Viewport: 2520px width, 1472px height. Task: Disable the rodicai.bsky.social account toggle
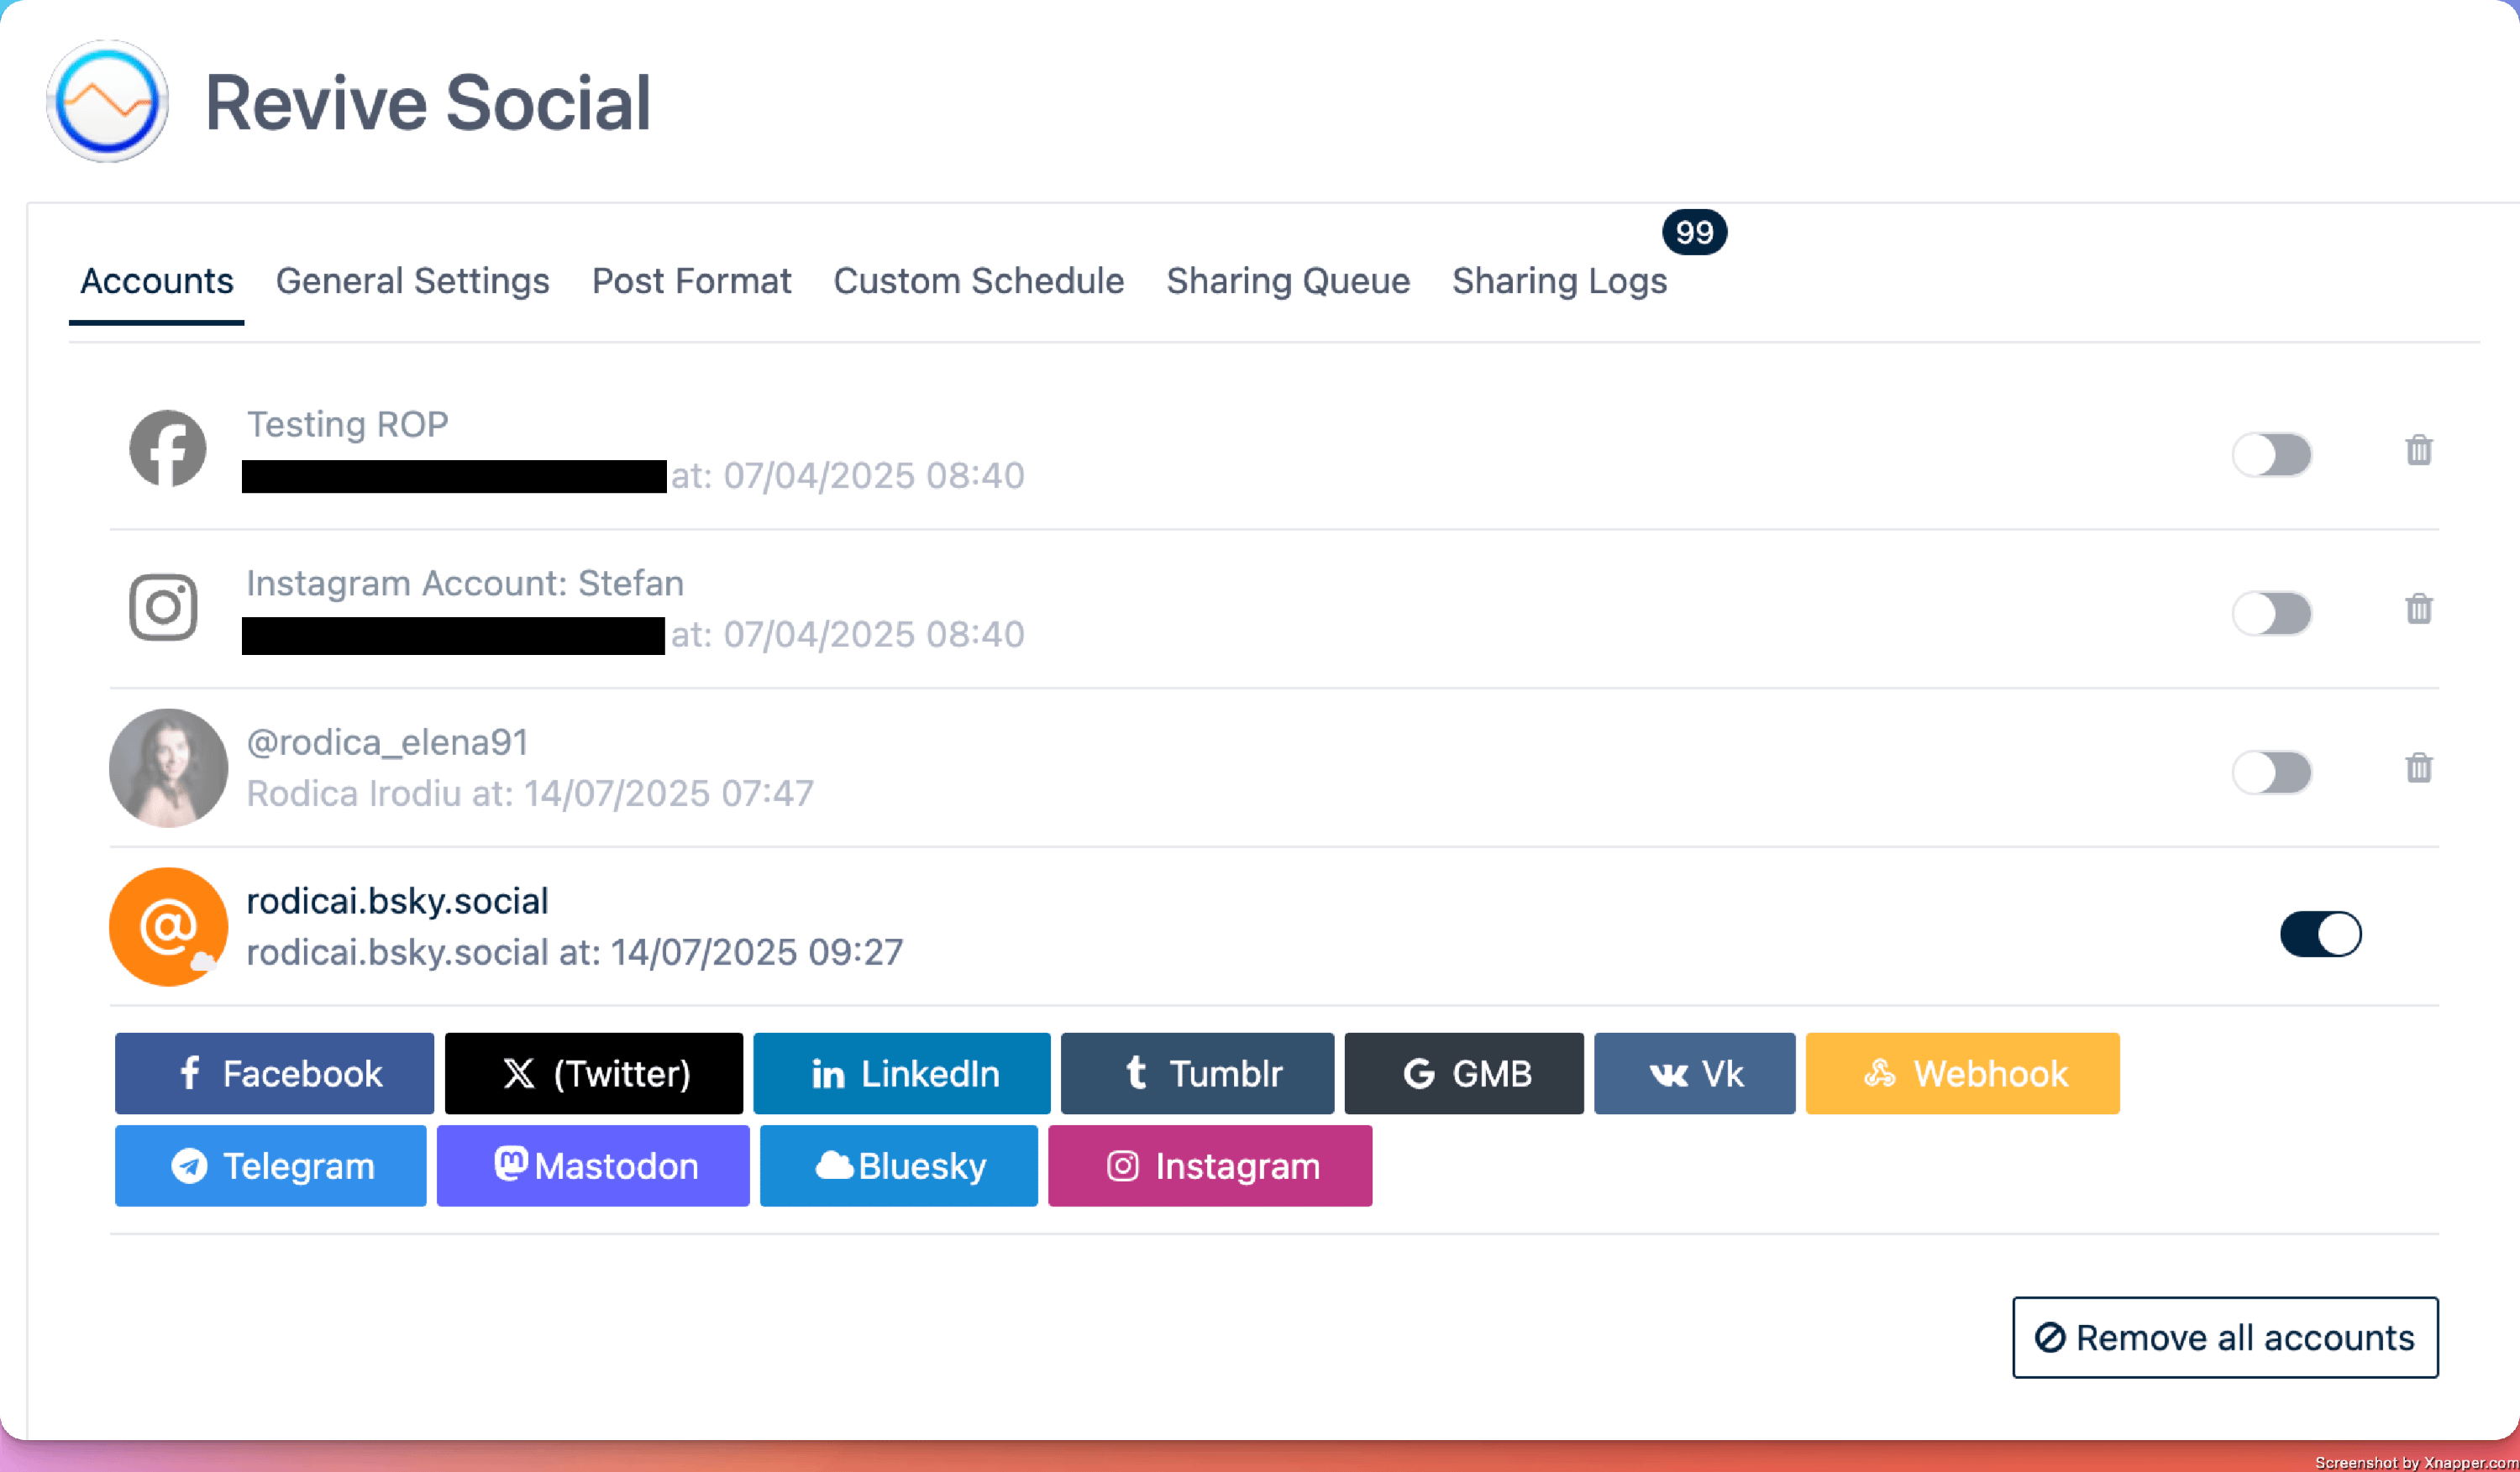click(x=2319, y=935)
